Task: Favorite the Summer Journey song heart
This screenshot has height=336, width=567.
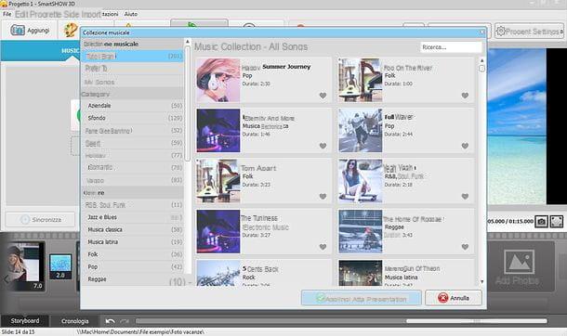Action: click(323, 96)
